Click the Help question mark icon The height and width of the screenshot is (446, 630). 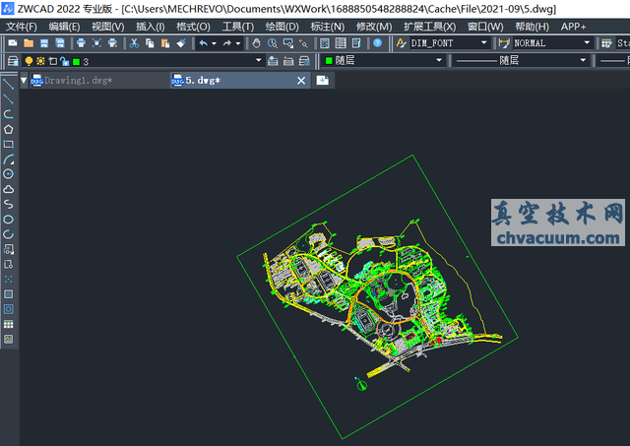click(377, 43)
